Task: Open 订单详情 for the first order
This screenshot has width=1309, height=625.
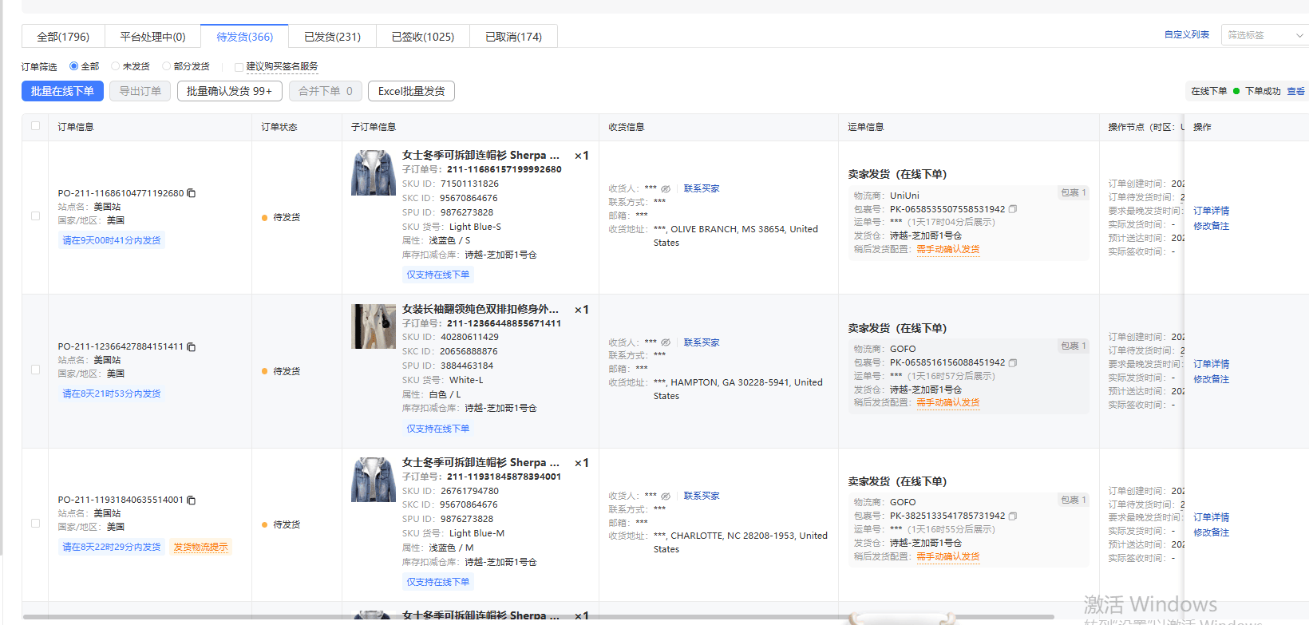Action: click(1211, 211)
